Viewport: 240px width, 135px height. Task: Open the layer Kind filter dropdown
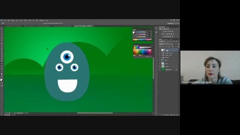pyautogui.click(x=162, y=41)
